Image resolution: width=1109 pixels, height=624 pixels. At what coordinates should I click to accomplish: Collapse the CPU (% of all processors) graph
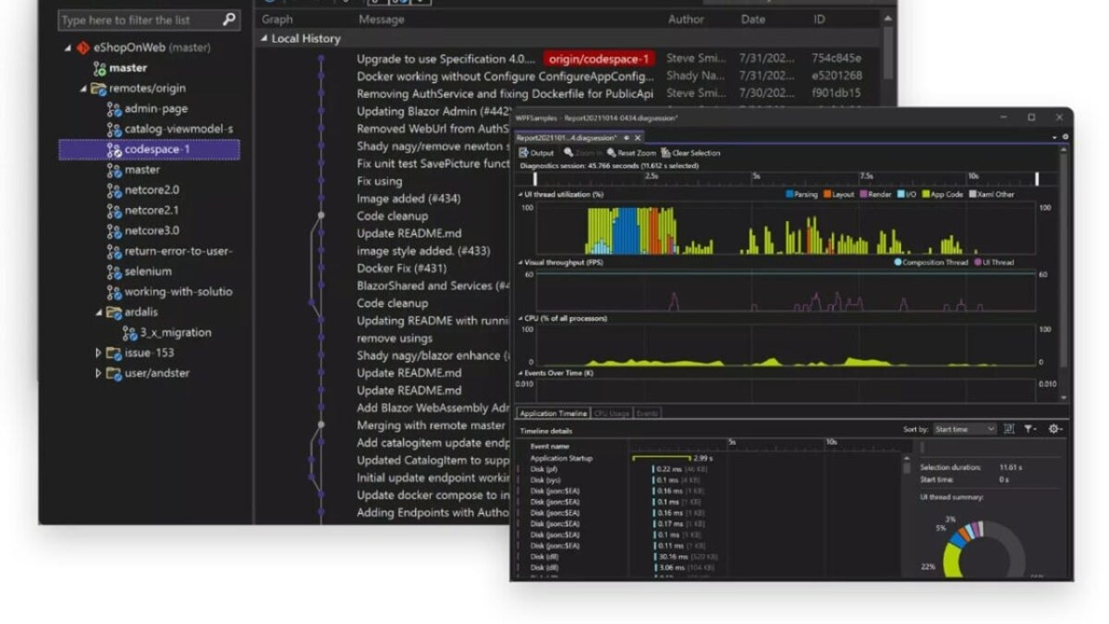coord(521,319)
